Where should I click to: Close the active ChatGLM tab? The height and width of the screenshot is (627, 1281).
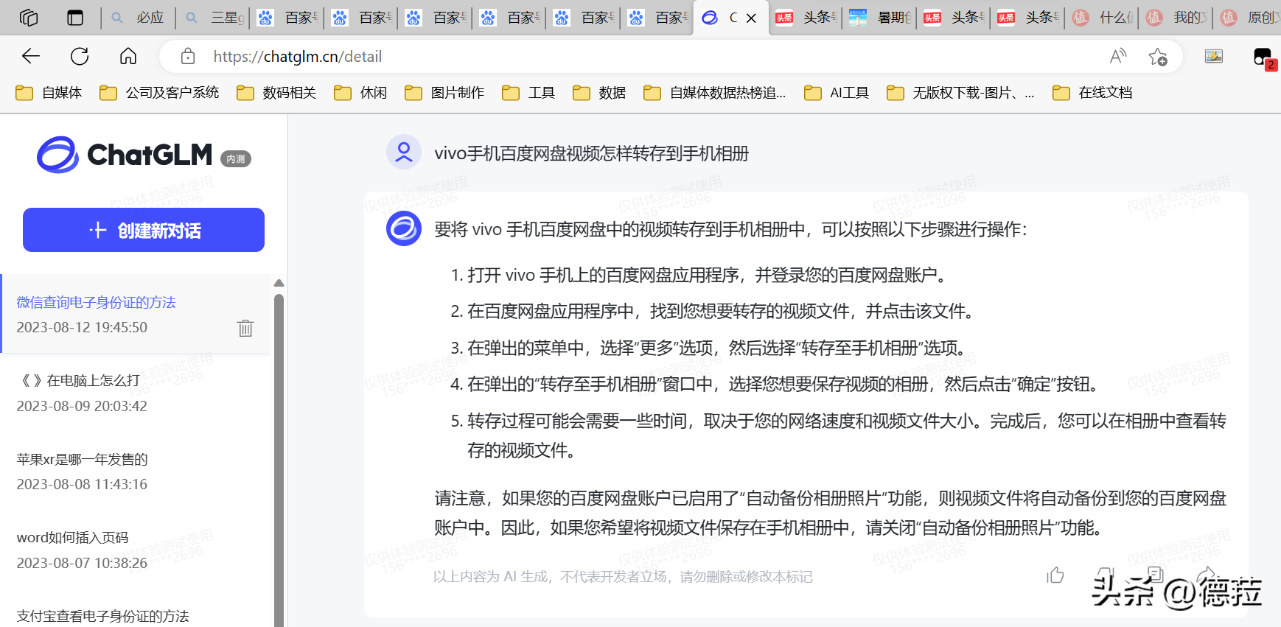(751, 18)
